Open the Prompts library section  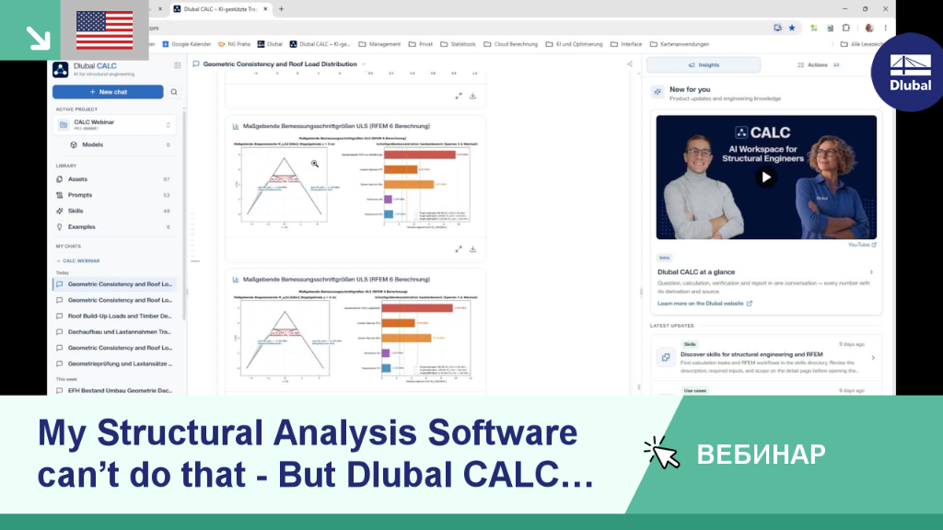[113, 195]
